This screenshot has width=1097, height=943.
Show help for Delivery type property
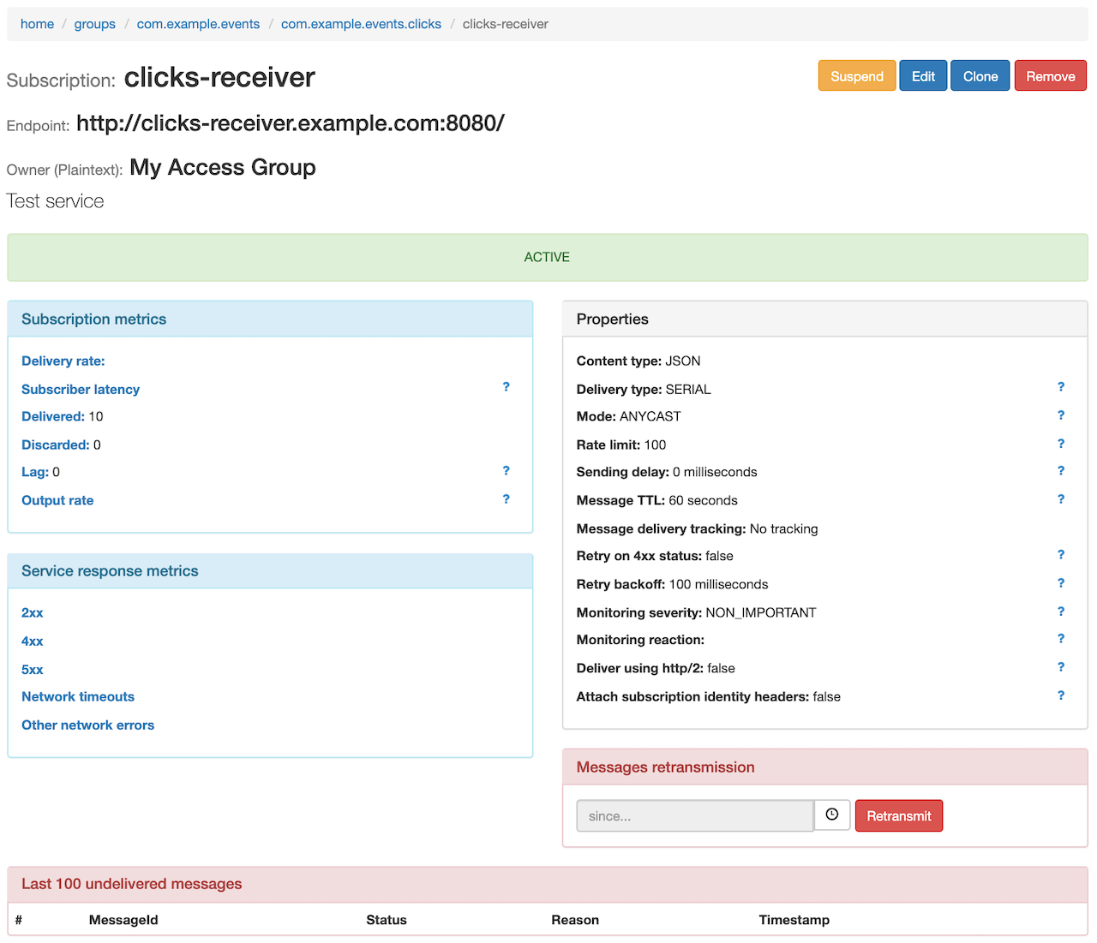pos(1061,387)
